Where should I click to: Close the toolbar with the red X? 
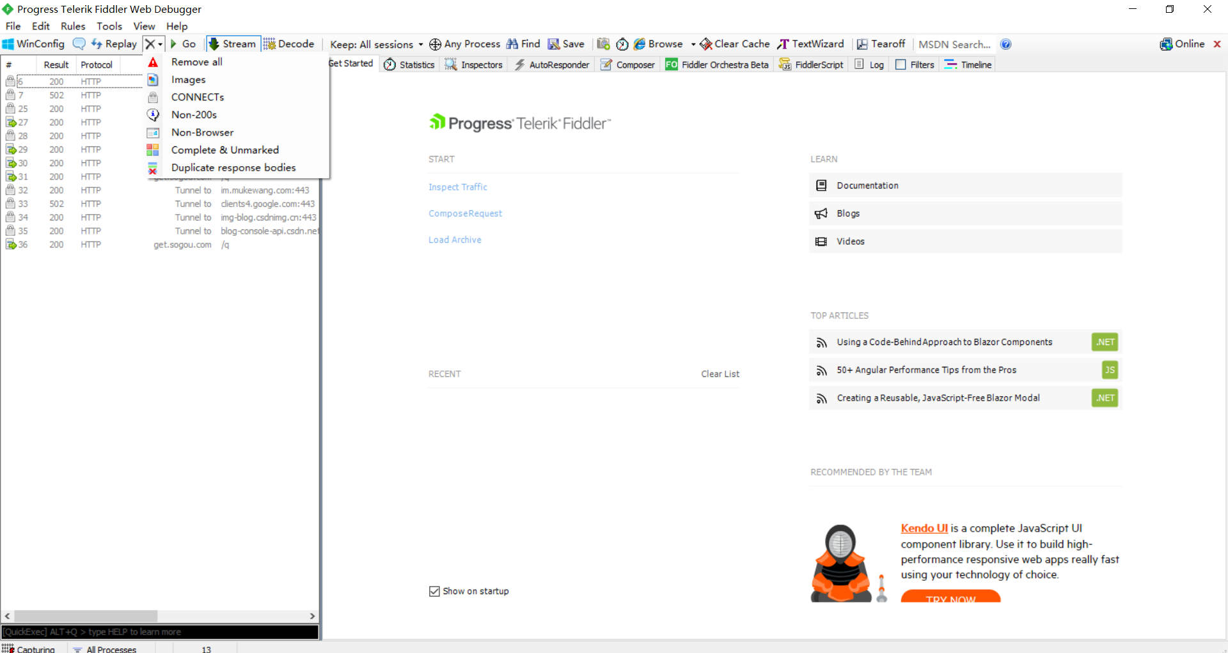click(1217, 44)
